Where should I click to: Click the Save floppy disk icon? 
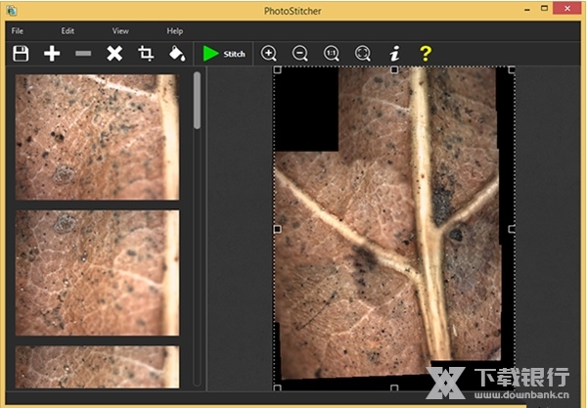[x=21, y=54]
